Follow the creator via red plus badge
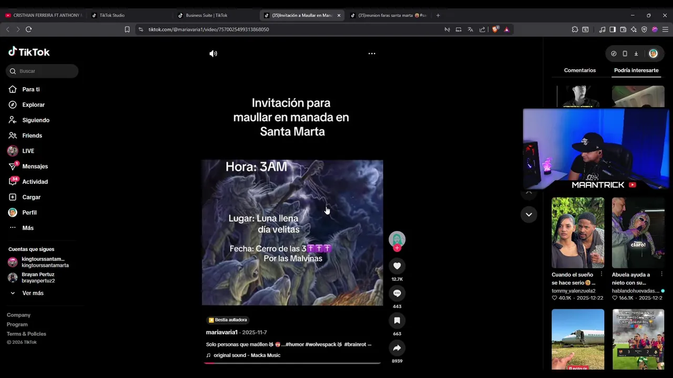The image size is (673, 378). pos(397,248)
